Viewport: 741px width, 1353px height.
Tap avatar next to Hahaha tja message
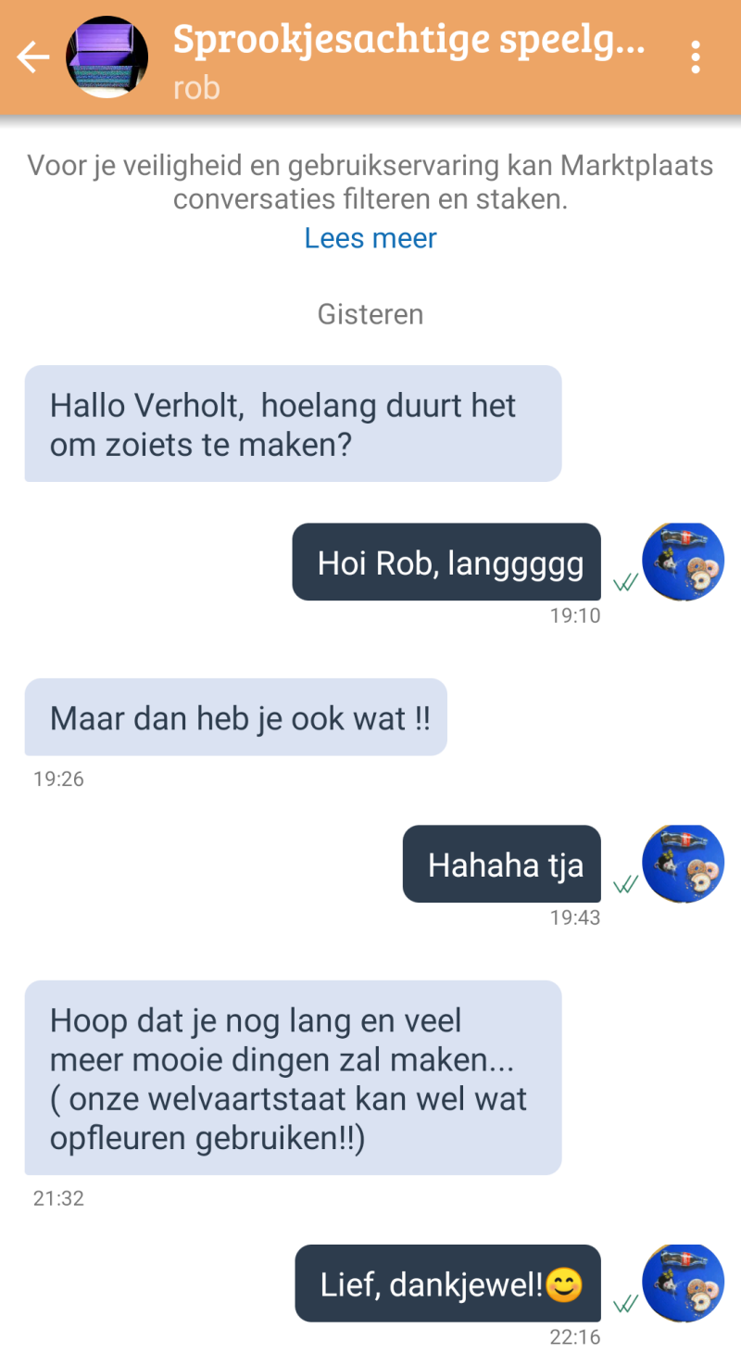(684, 864)
